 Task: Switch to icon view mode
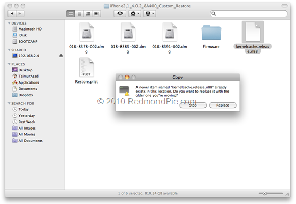71,13
